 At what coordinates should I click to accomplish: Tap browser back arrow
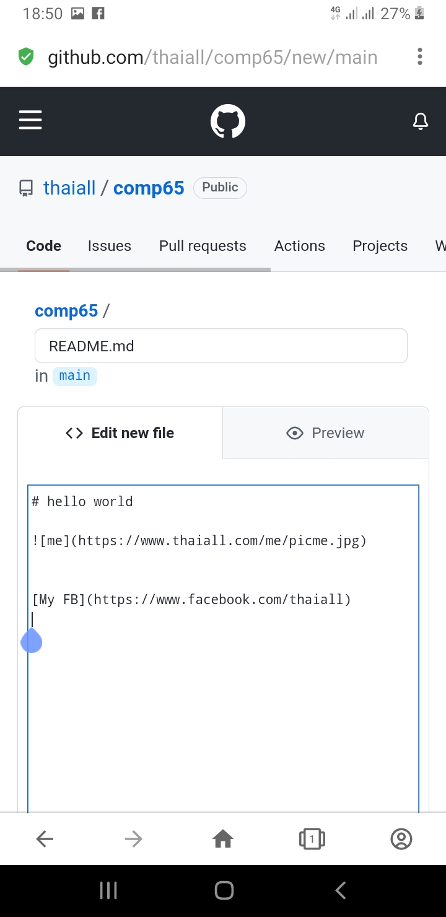click(45, 839)
